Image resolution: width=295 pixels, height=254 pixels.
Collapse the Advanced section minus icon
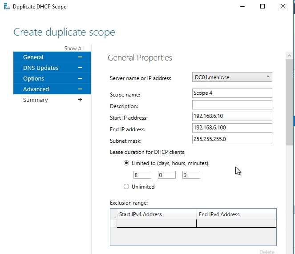point(80,89)
